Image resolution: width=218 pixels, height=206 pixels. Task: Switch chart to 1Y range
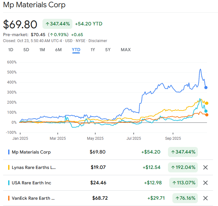click(x=93, y=50)
